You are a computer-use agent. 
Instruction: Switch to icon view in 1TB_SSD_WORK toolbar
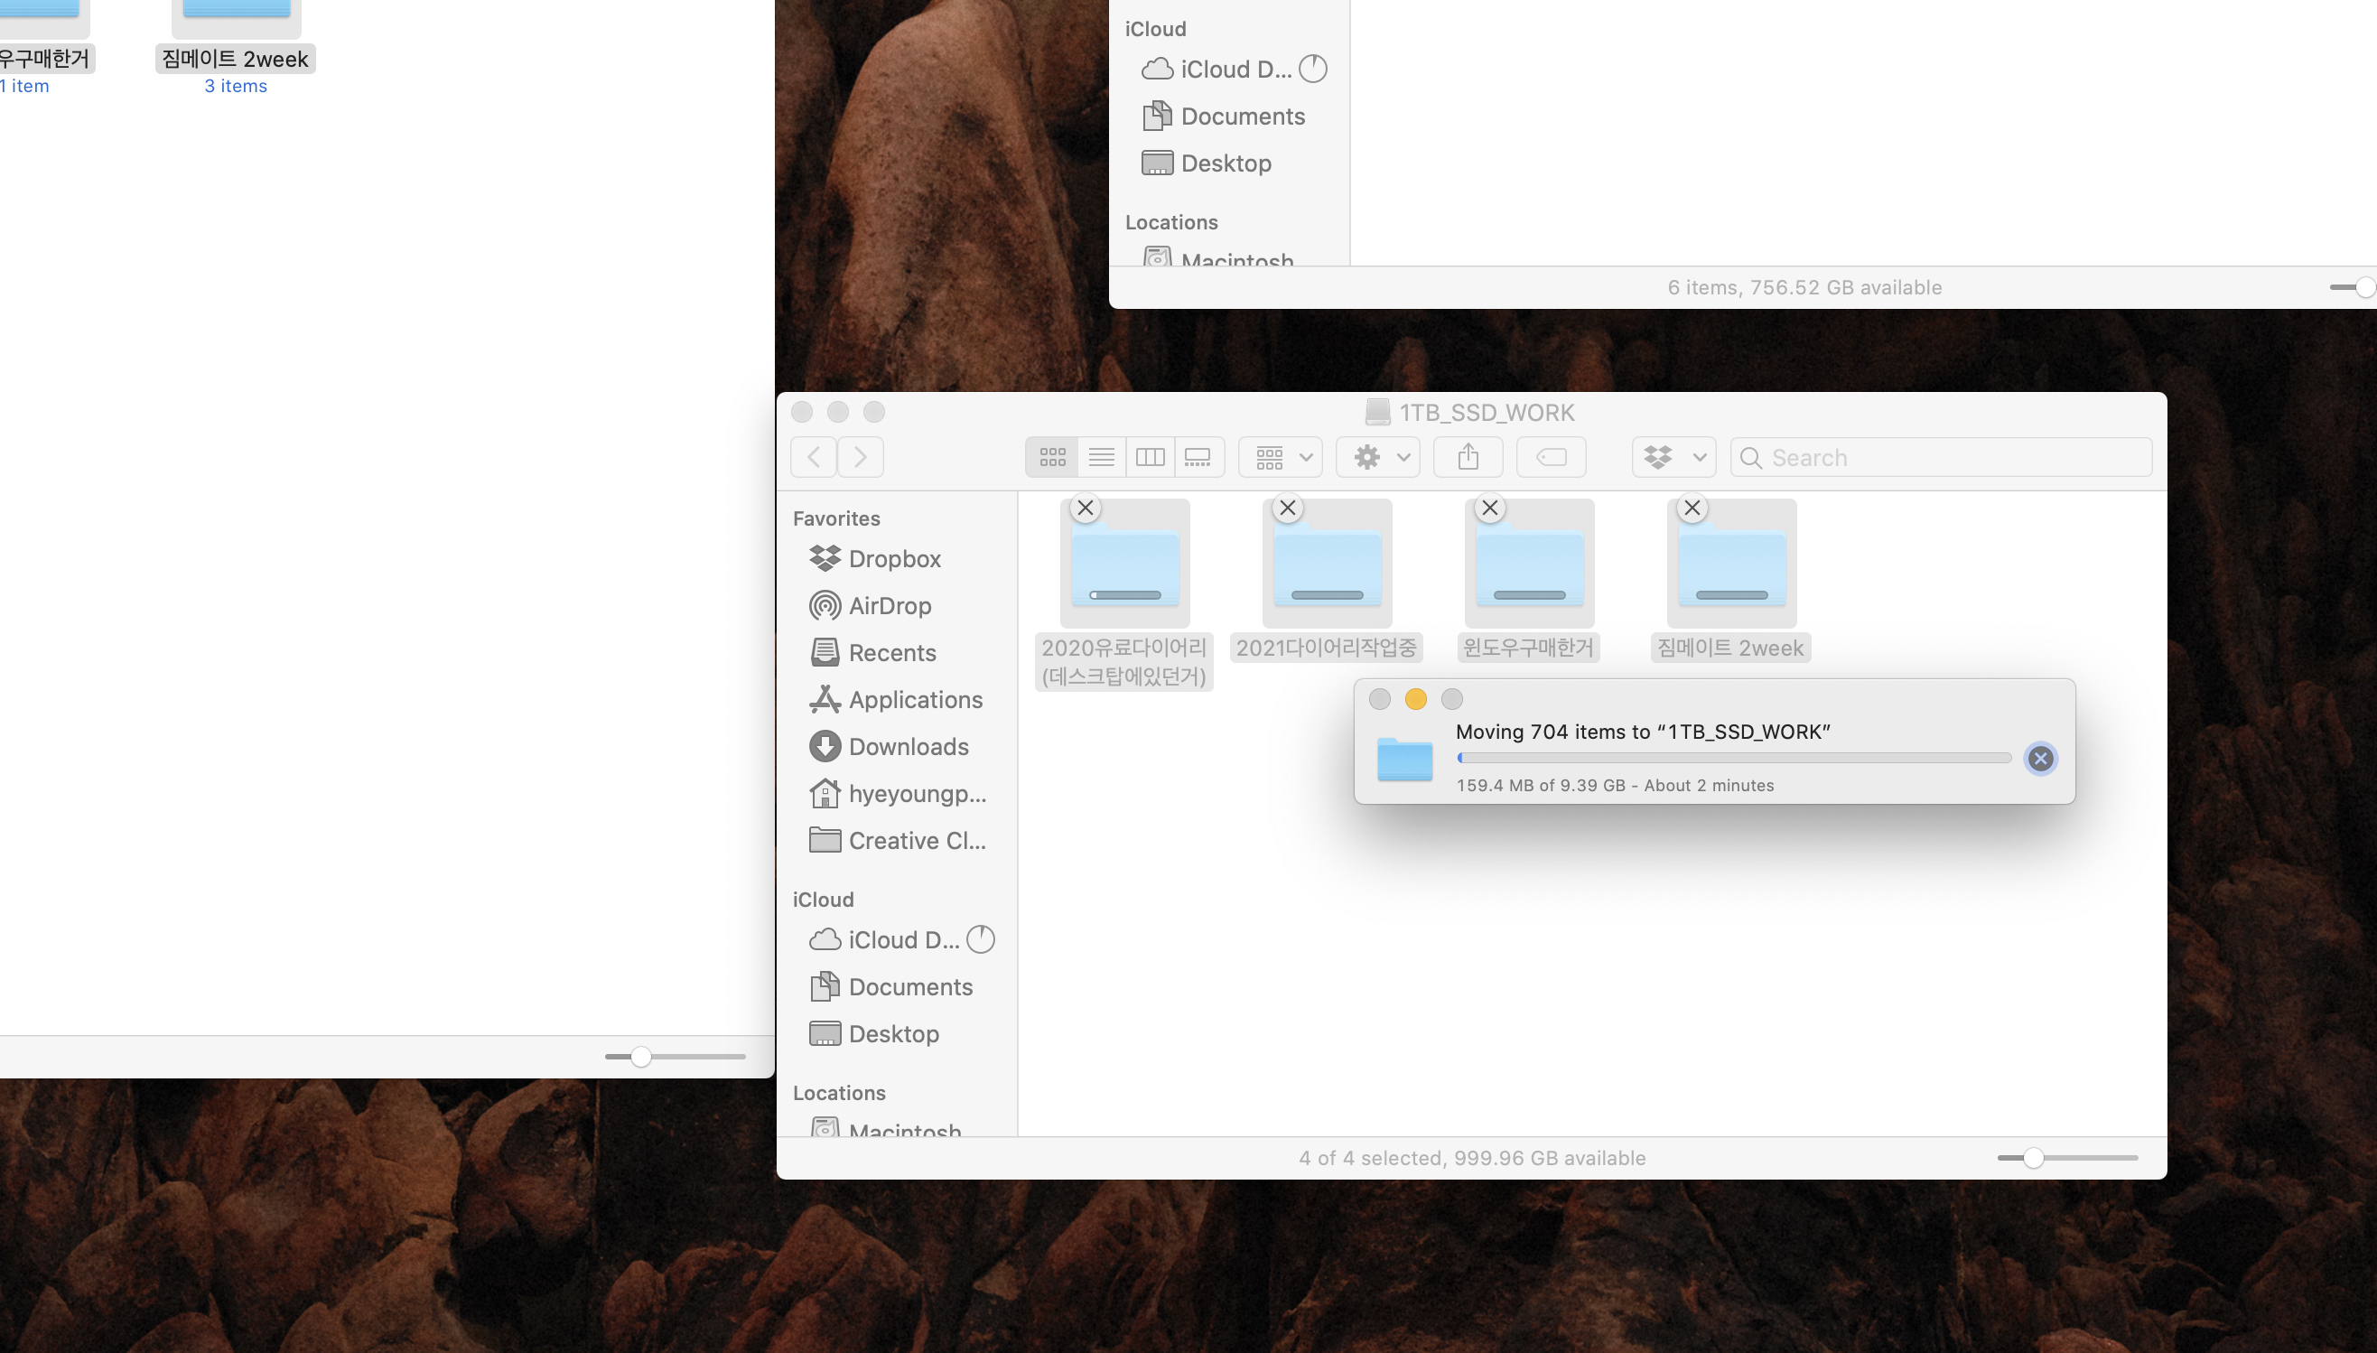1051,457
